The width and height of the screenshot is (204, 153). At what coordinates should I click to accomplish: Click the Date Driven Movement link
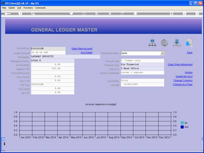tap(180, 64)
